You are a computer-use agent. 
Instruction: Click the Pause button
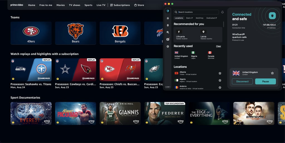(x=265, y=81)
